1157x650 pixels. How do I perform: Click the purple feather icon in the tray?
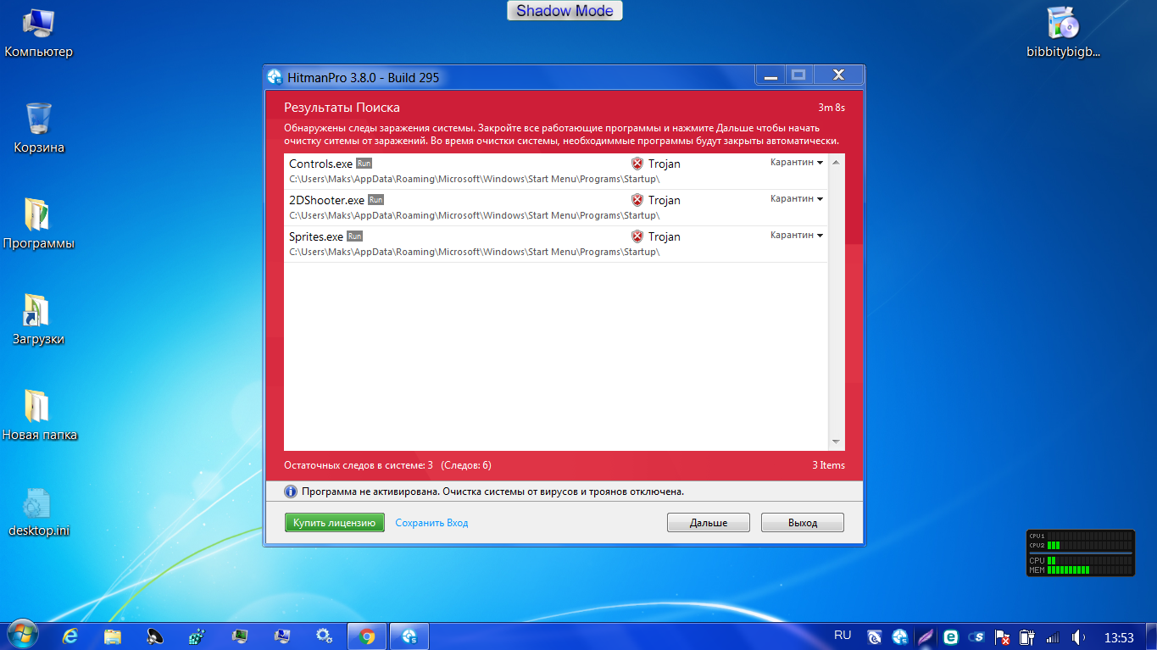926,636
